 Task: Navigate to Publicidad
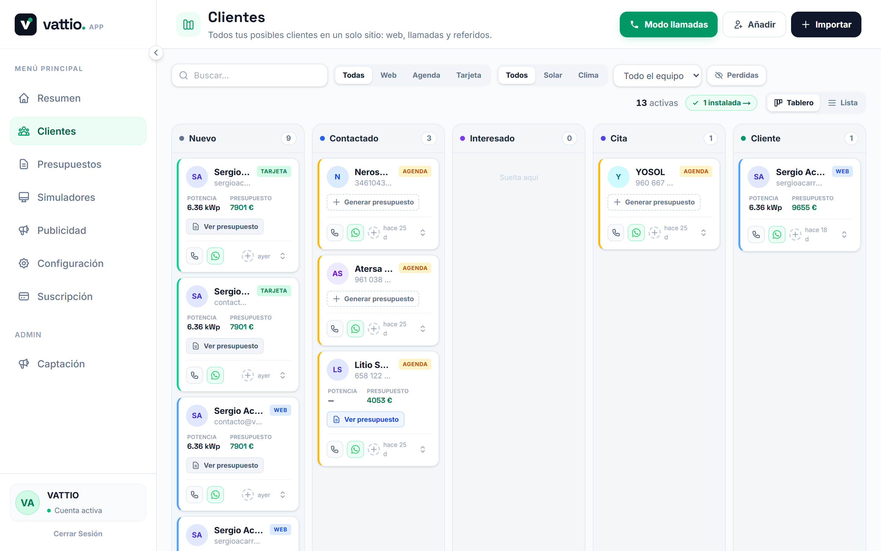tap(78, 230)
